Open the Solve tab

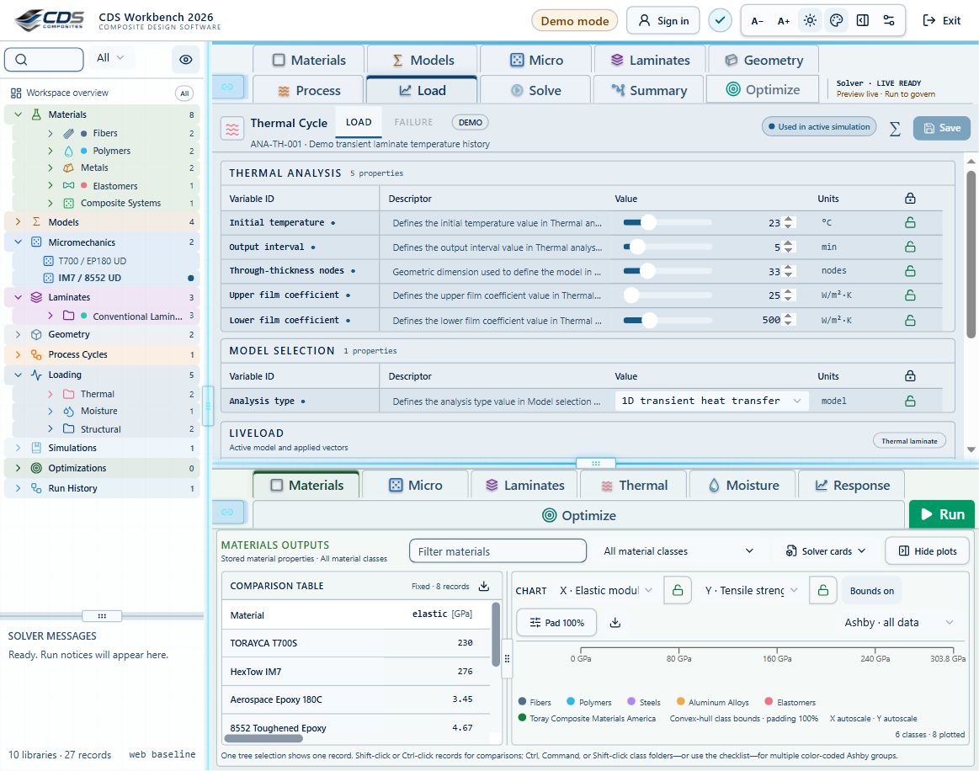pos(535,91)
